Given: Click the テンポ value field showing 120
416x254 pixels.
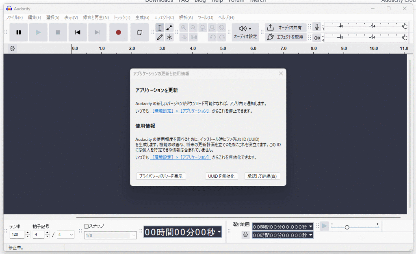Looking at the screenshot, I should tap(17, 235).
